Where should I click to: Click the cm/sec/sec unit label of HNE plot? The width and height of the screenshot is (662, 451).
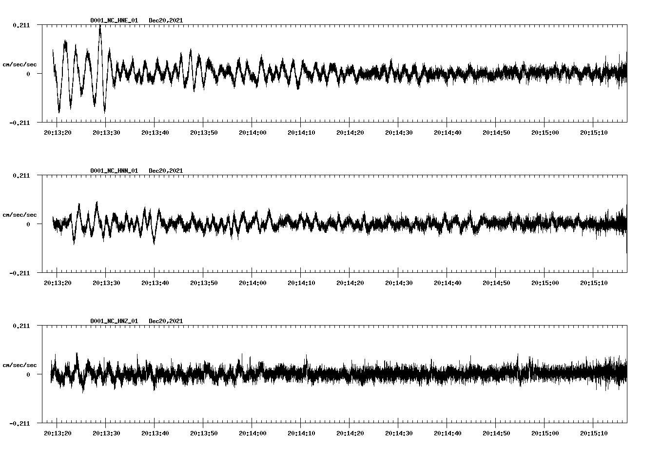(x=19, y=64)
